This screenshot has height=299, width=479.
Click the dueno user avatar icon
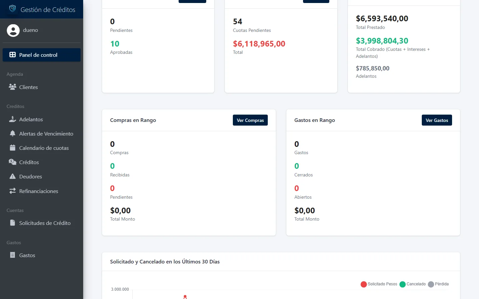pyautogui.click(x=13, y=30)
